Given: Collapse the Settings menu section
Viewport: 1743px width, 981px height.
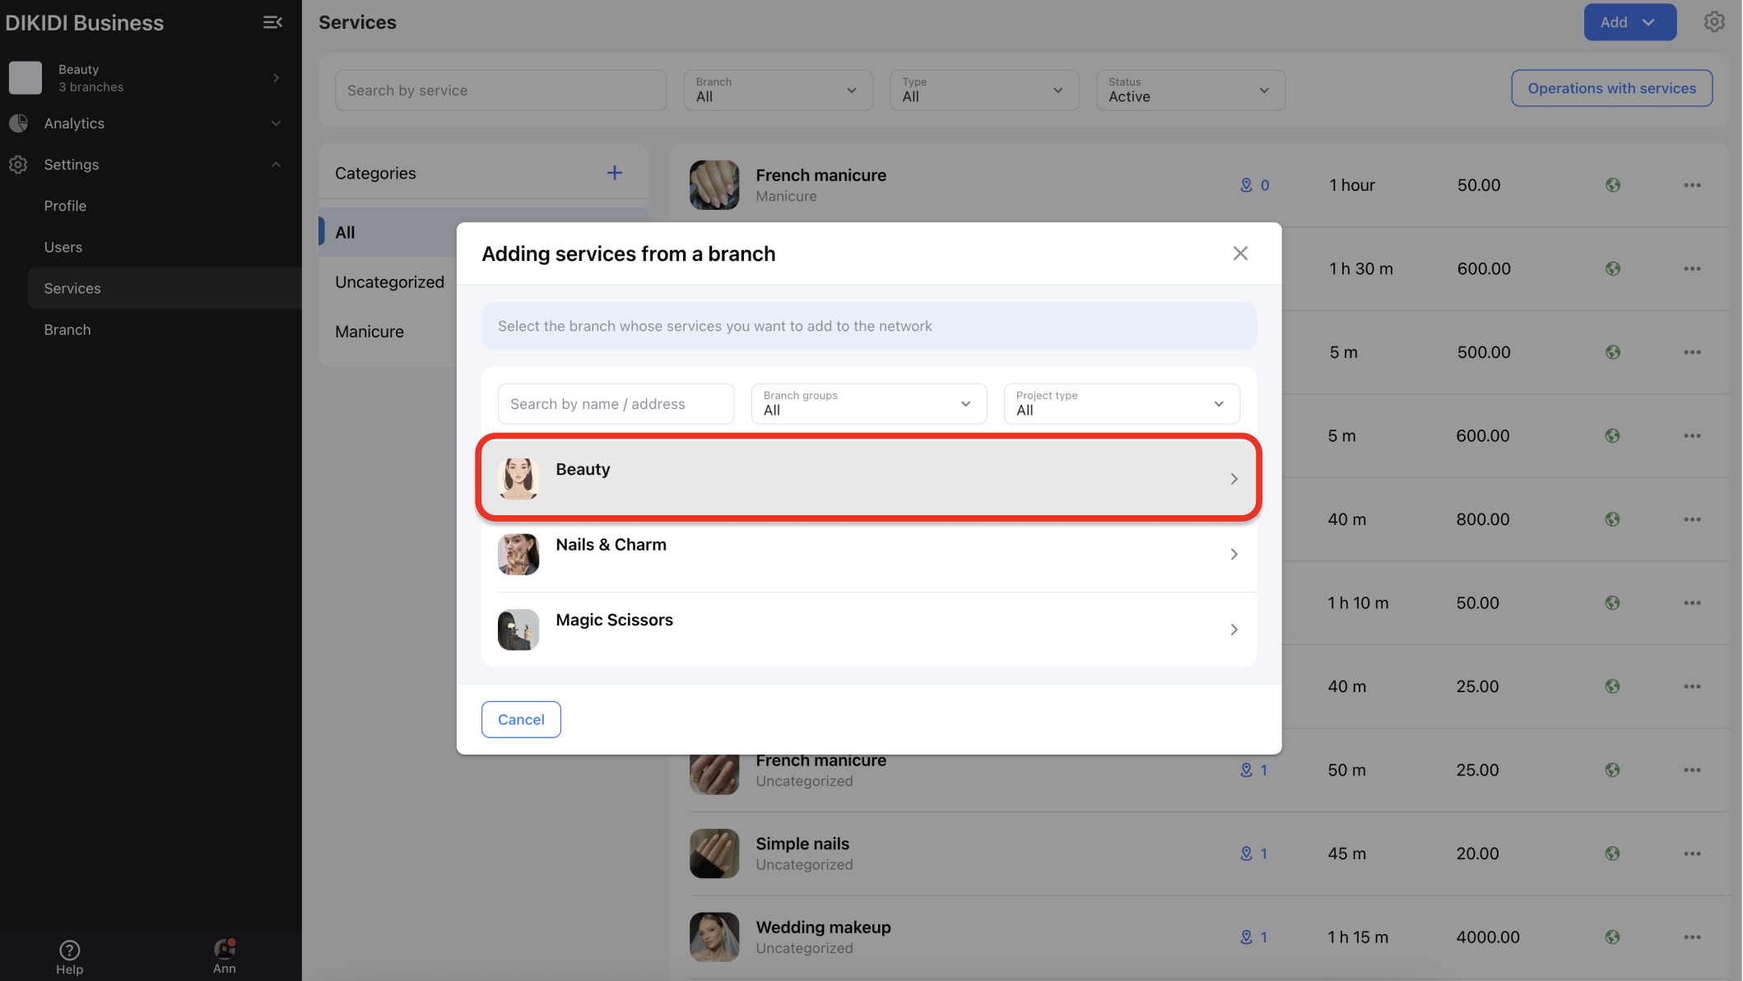Looking at the screenshot, I should [276, 165].
